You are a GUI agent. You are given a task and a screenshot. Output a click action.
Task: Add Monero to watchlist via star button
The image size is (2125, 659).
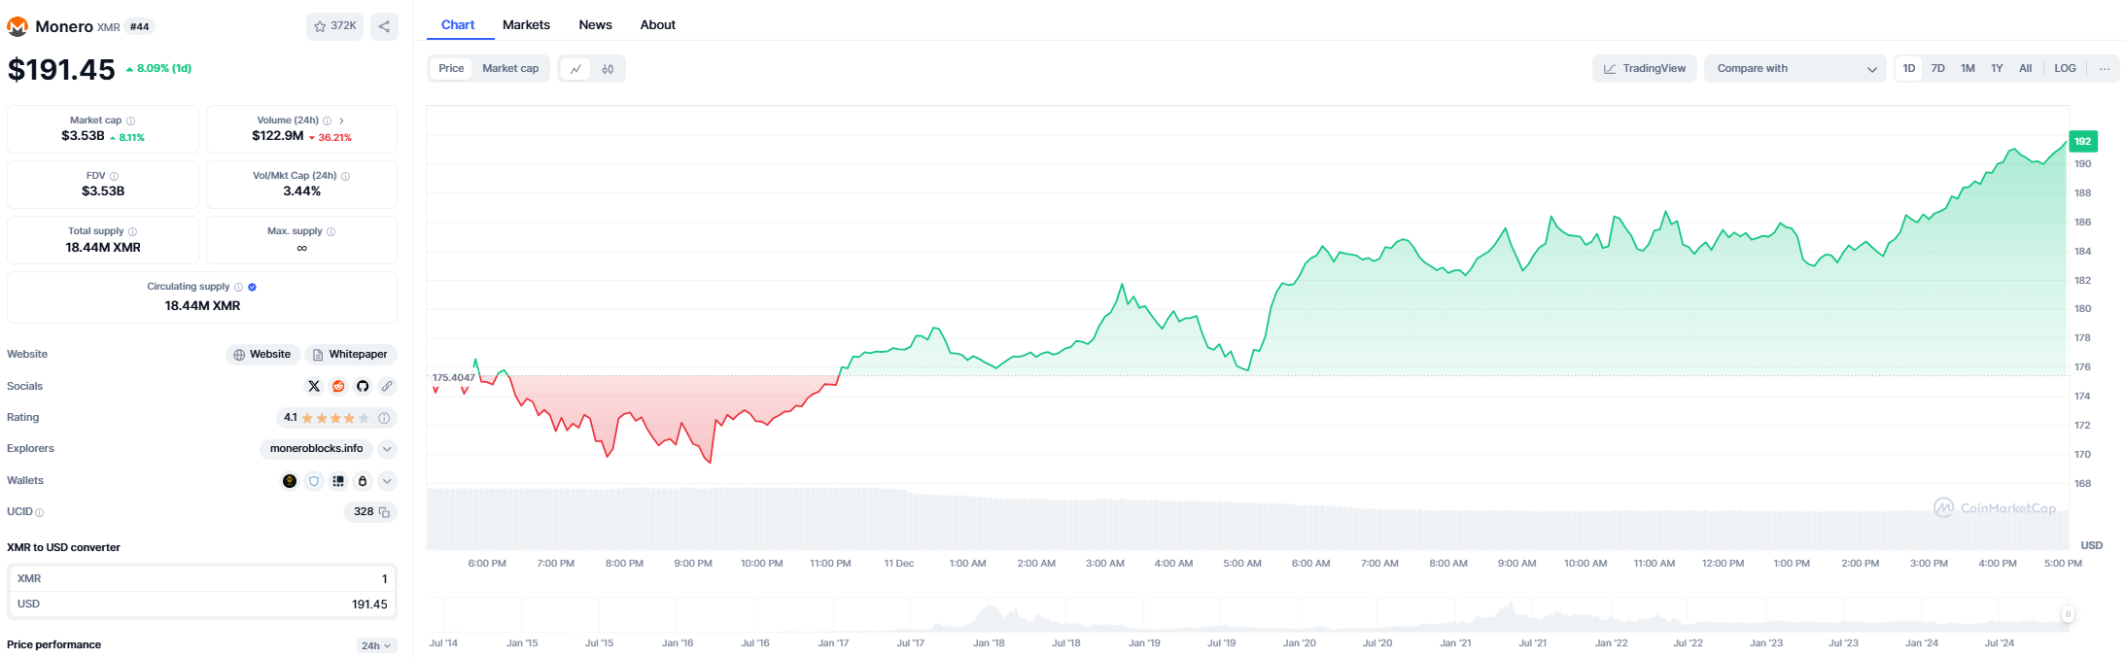(334, 26)
